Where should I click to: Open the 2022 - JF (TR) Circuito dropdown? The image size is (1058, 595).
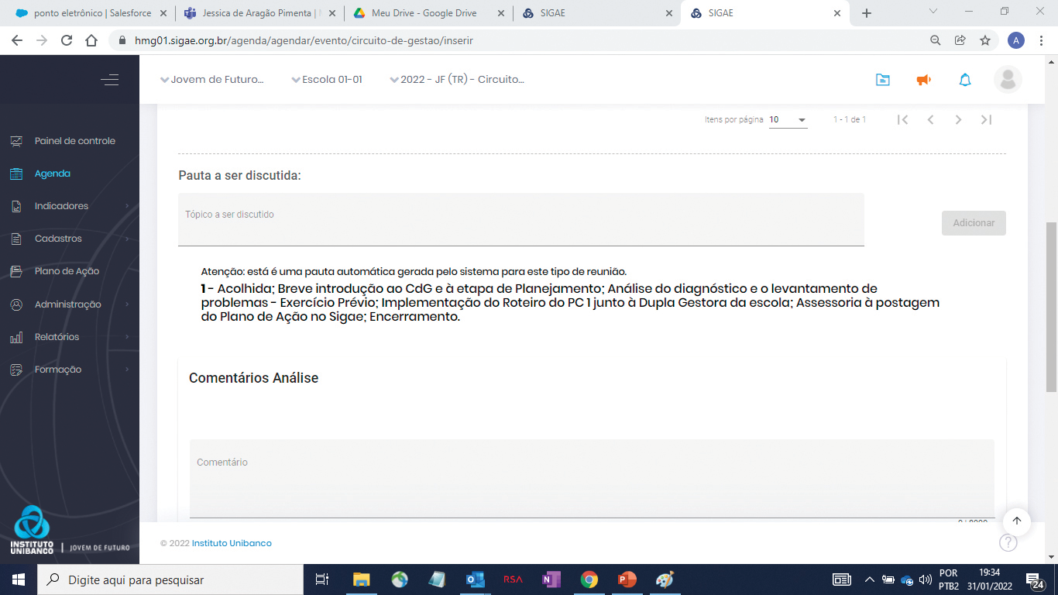click(x=458, y=80)
